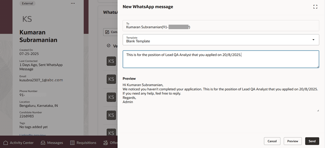Image resolution: width=325 pixels, height=148 pixels.
Task: Click the Requisitions list icon
Action: (72, 143)
